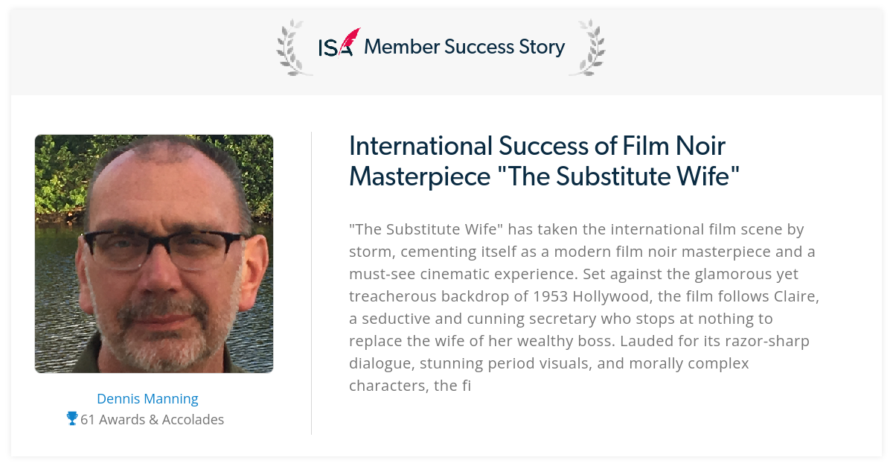Click the truncated text ending "characters, the fi"
This screenshot has width=893, height=469.
click(410, 386)
